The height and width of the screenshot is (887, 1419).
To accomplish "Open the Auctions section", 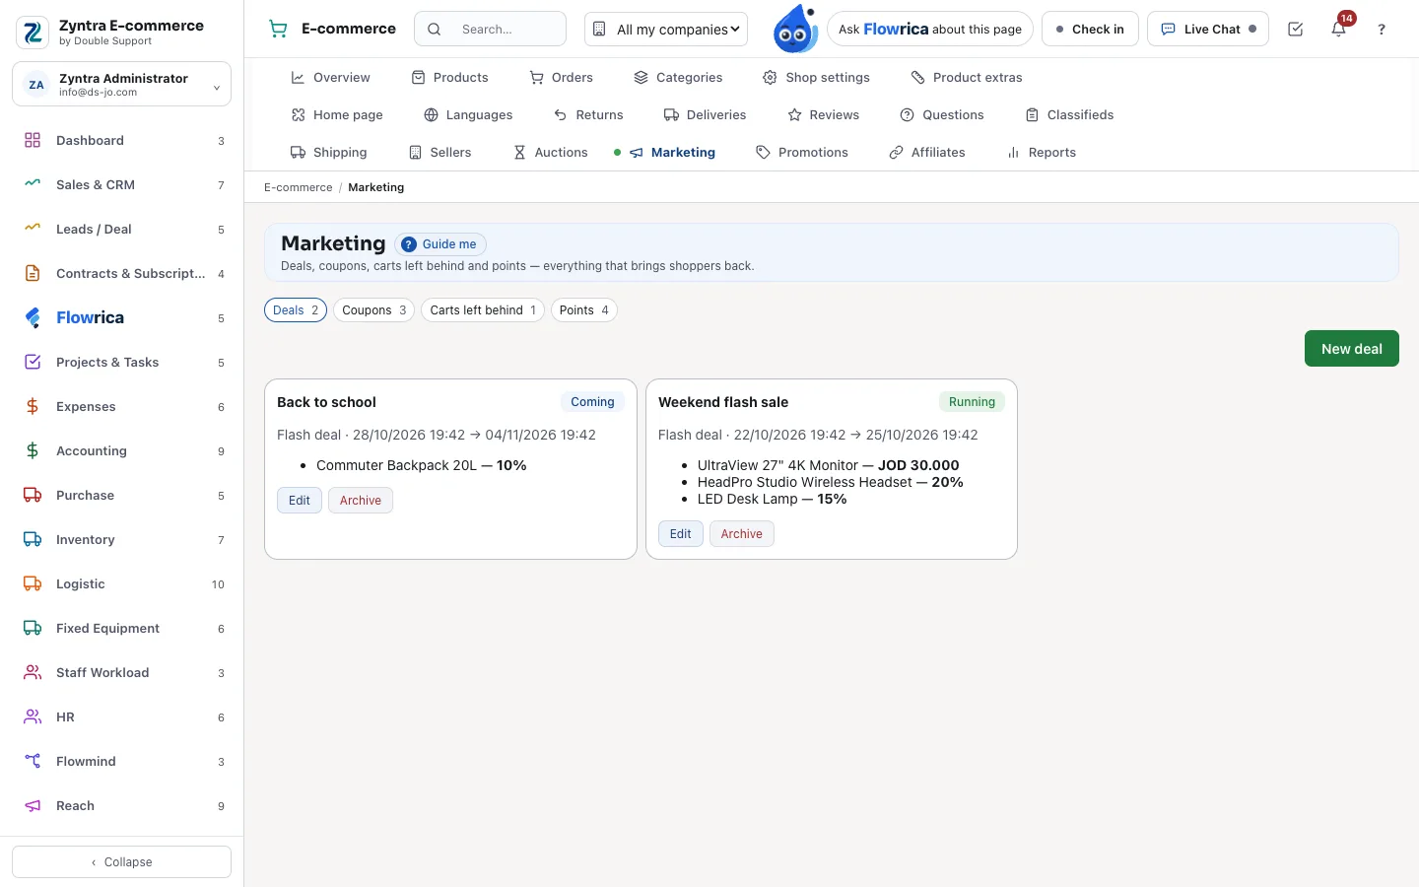I will point(550,152).
